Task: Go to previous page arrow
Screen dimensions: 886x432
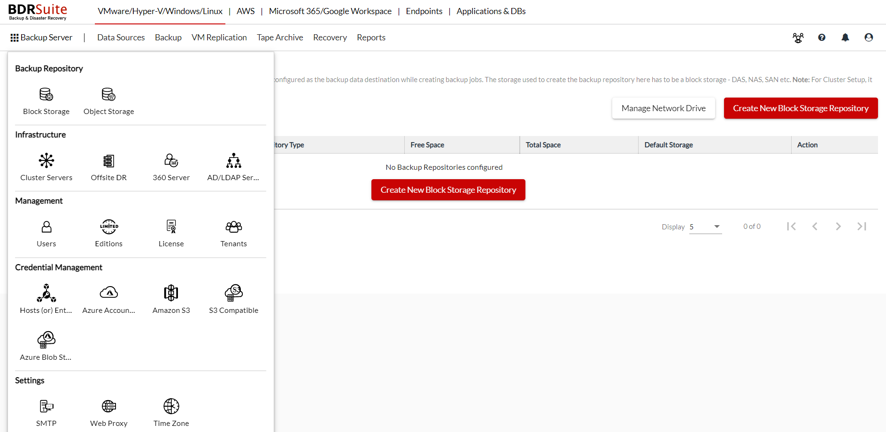Action: pos(815,227)
